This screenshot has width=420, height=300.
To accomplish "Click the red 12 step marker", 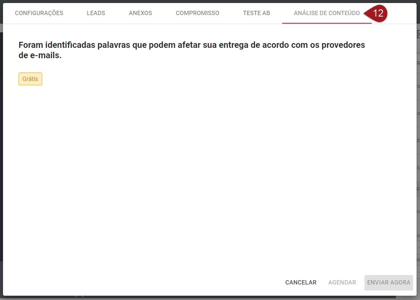I will pyautogui.click(x=377, y=13).
